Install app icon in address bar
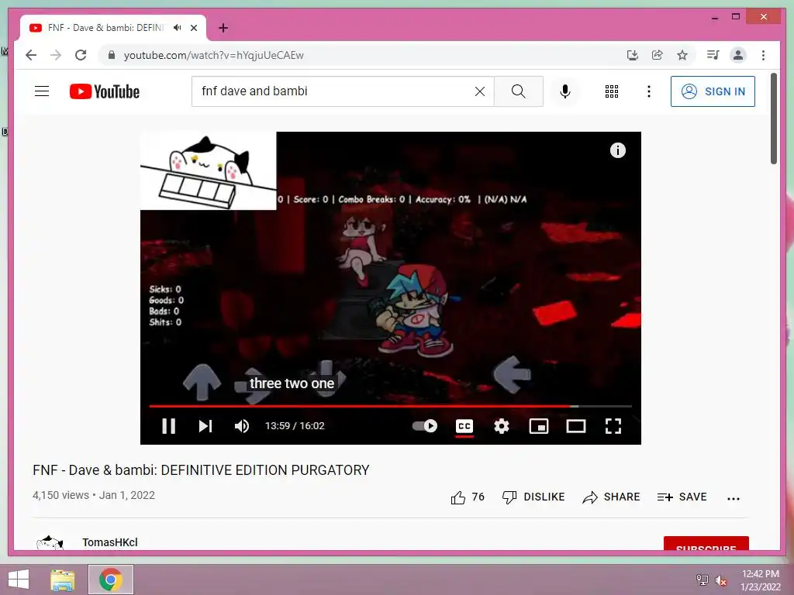The width and height of the screenshot is (794, 595). point(633,55)
